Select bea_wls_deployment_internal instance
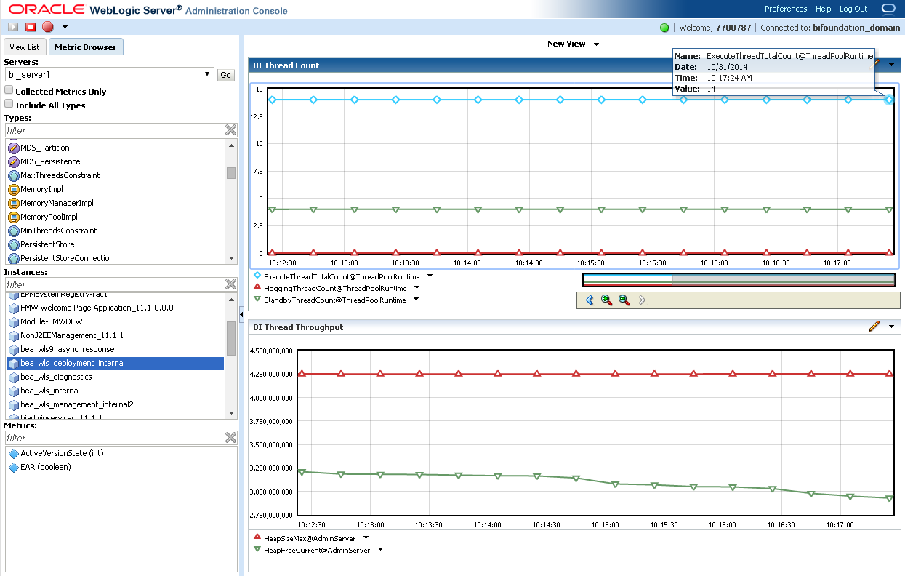 [x=116, y=363]
